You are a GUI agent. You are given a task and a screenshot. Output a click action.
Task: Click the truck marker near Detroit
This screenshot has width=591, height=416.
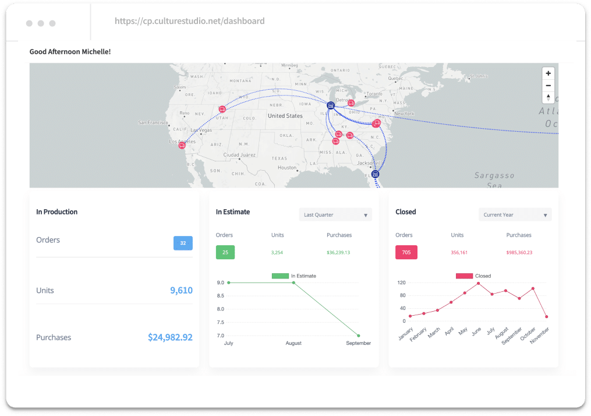click(351, 103)
